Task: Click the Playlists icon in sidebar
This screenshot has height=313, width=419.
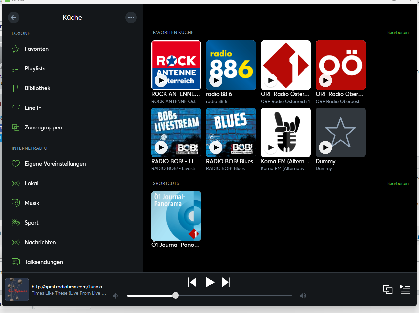Action: click(16, 68)
